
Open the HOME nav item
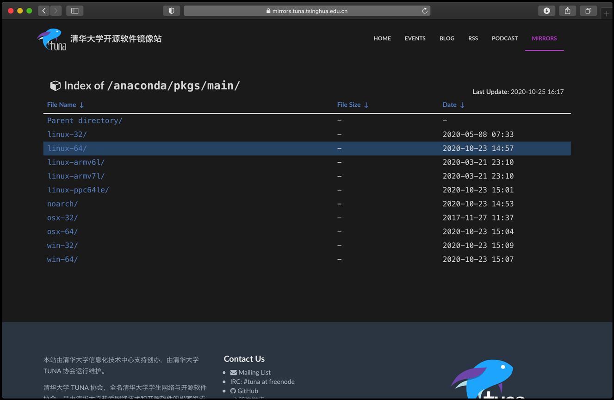tap(382, 38)
